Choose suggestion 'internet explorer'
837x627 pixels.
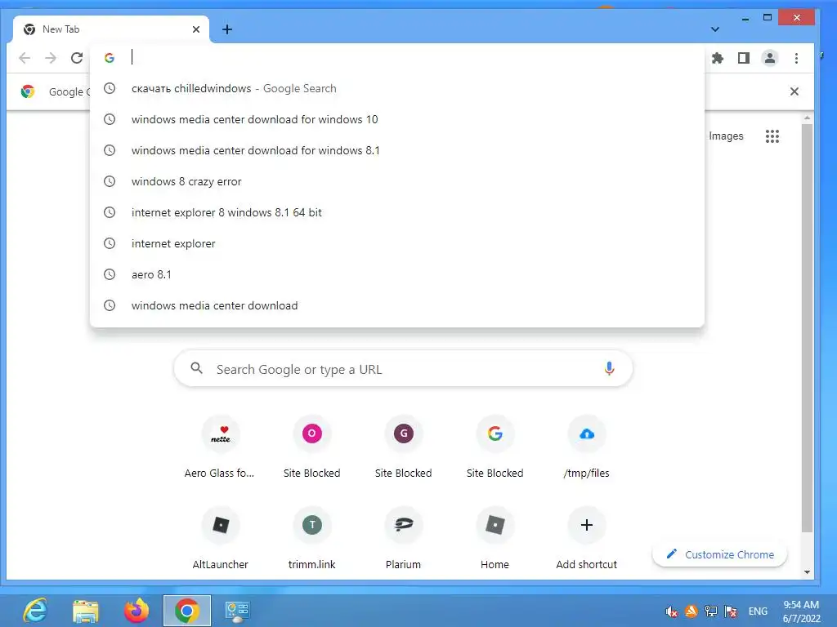(x=396, y=243)
